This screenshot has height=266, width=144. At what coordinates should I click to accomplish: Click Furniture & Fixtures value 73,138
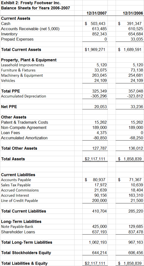pyautogui.click(x=137, y=70)
